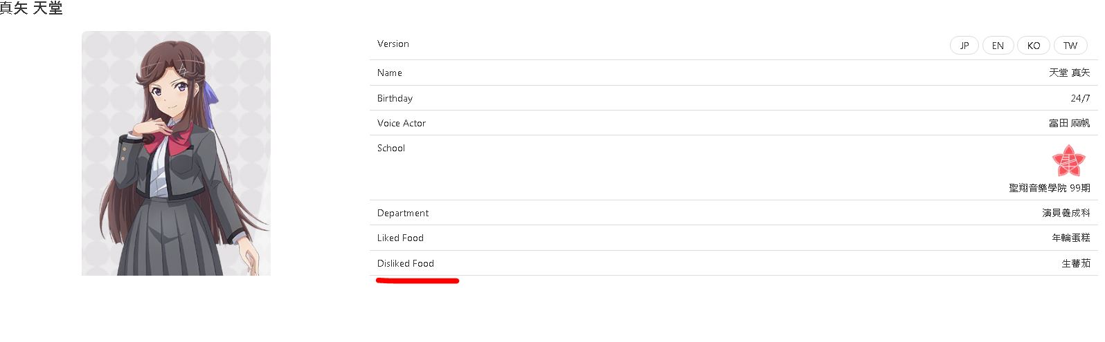Click the disliked food value 生蕃茄
The image size is (1105, 342).
click(1075, 263)
